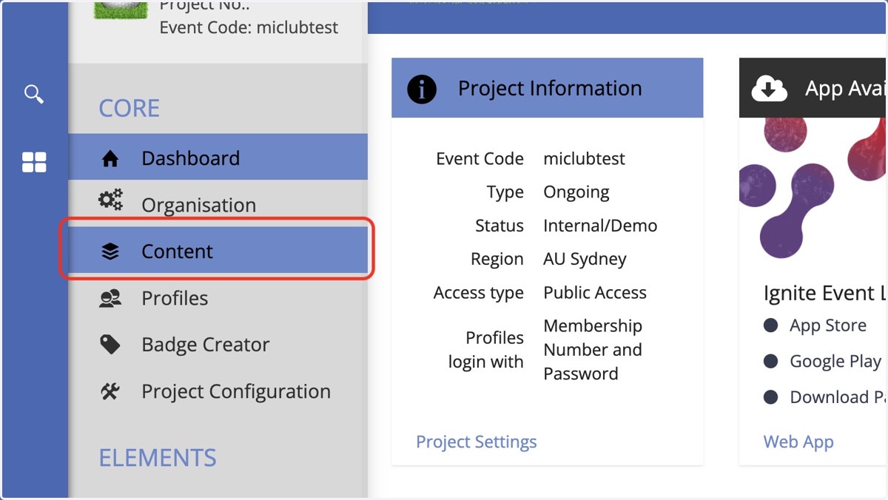
Task: Click the bullet next to Google Play
Action: coord(770,362)
